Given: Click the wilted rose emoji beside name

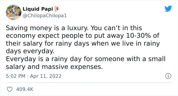Looking at the screenshot, I should coord(56,9).
